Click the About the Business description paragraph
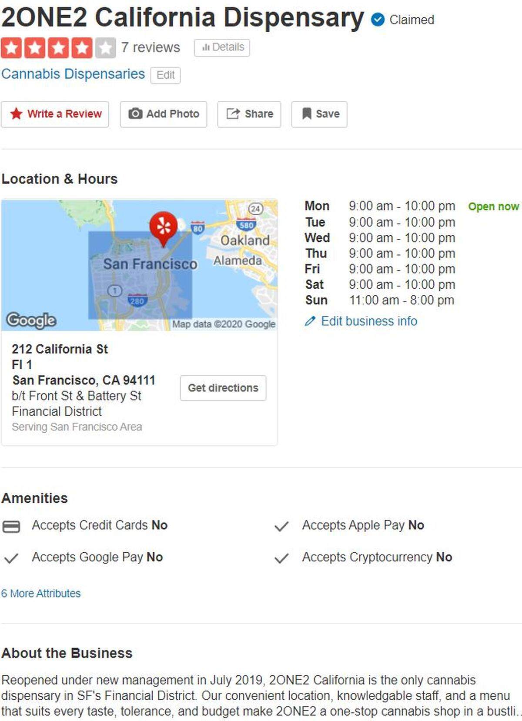Image resolution: width=522 pixels, height=721 pixels. point(261,696)
